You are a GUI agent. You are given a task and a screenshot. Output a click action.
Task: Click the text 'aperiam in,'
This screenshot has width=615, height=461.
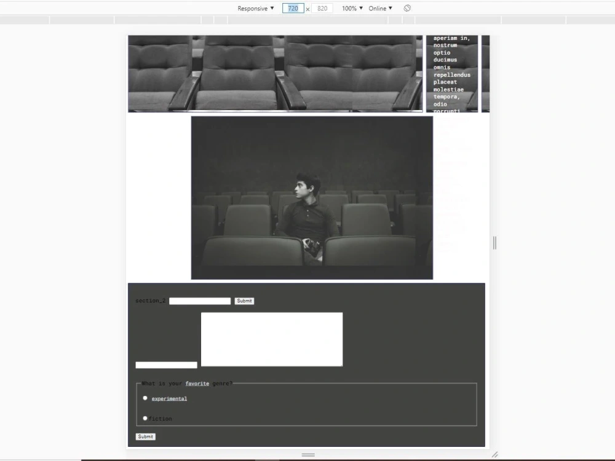451,38
